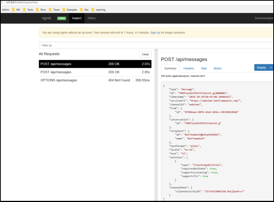Clear all requests with Clear button
The height and width of the screenshot is (202, 274).
point(145,54)
